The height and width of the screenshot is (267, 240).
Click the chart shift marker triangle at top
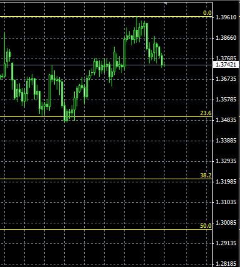point(166,3)
